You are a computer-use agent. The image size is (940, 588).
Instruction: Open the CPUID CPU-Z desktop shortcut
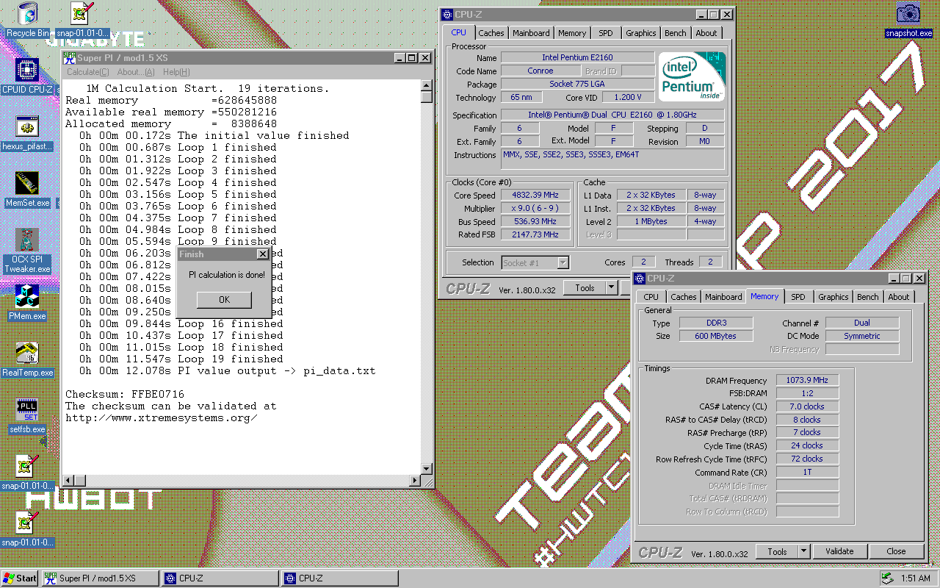click(x=28, y=76)
